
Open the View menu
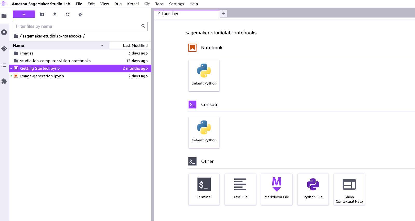click(x=105, y=4)
